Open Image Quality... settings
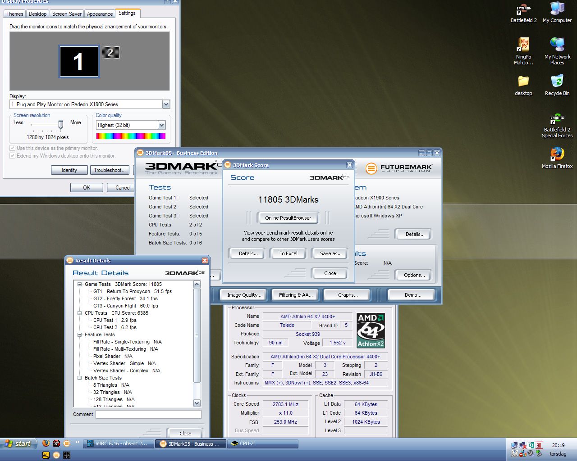This screenshot has width=577, height=461. click(244, 295)
